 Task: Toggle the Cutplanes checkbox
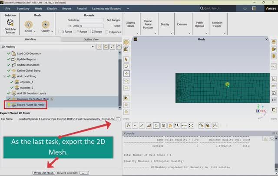[106, 32]
